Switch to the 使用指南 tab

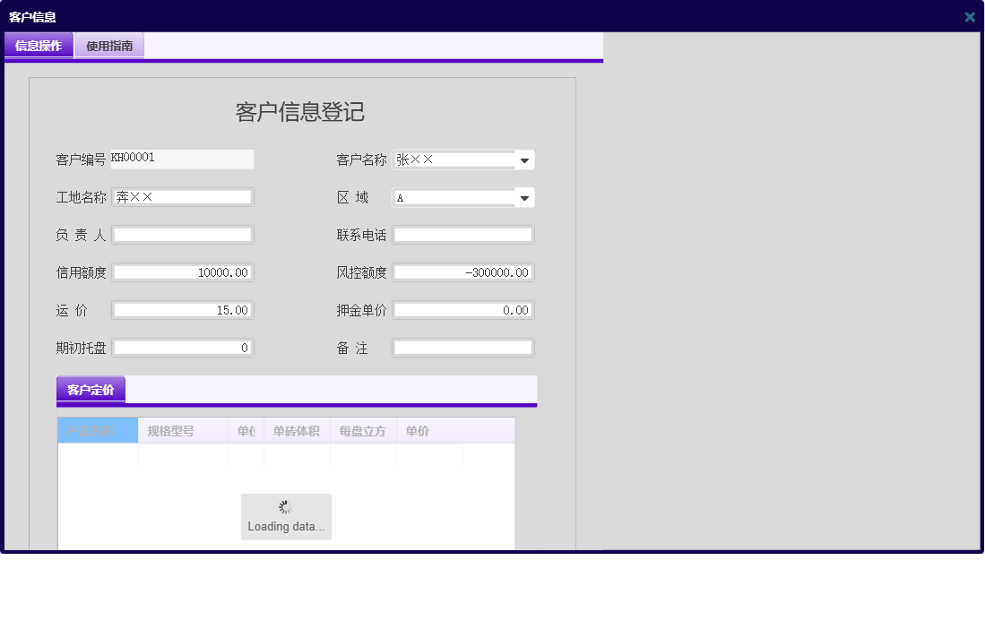point(108,44)
